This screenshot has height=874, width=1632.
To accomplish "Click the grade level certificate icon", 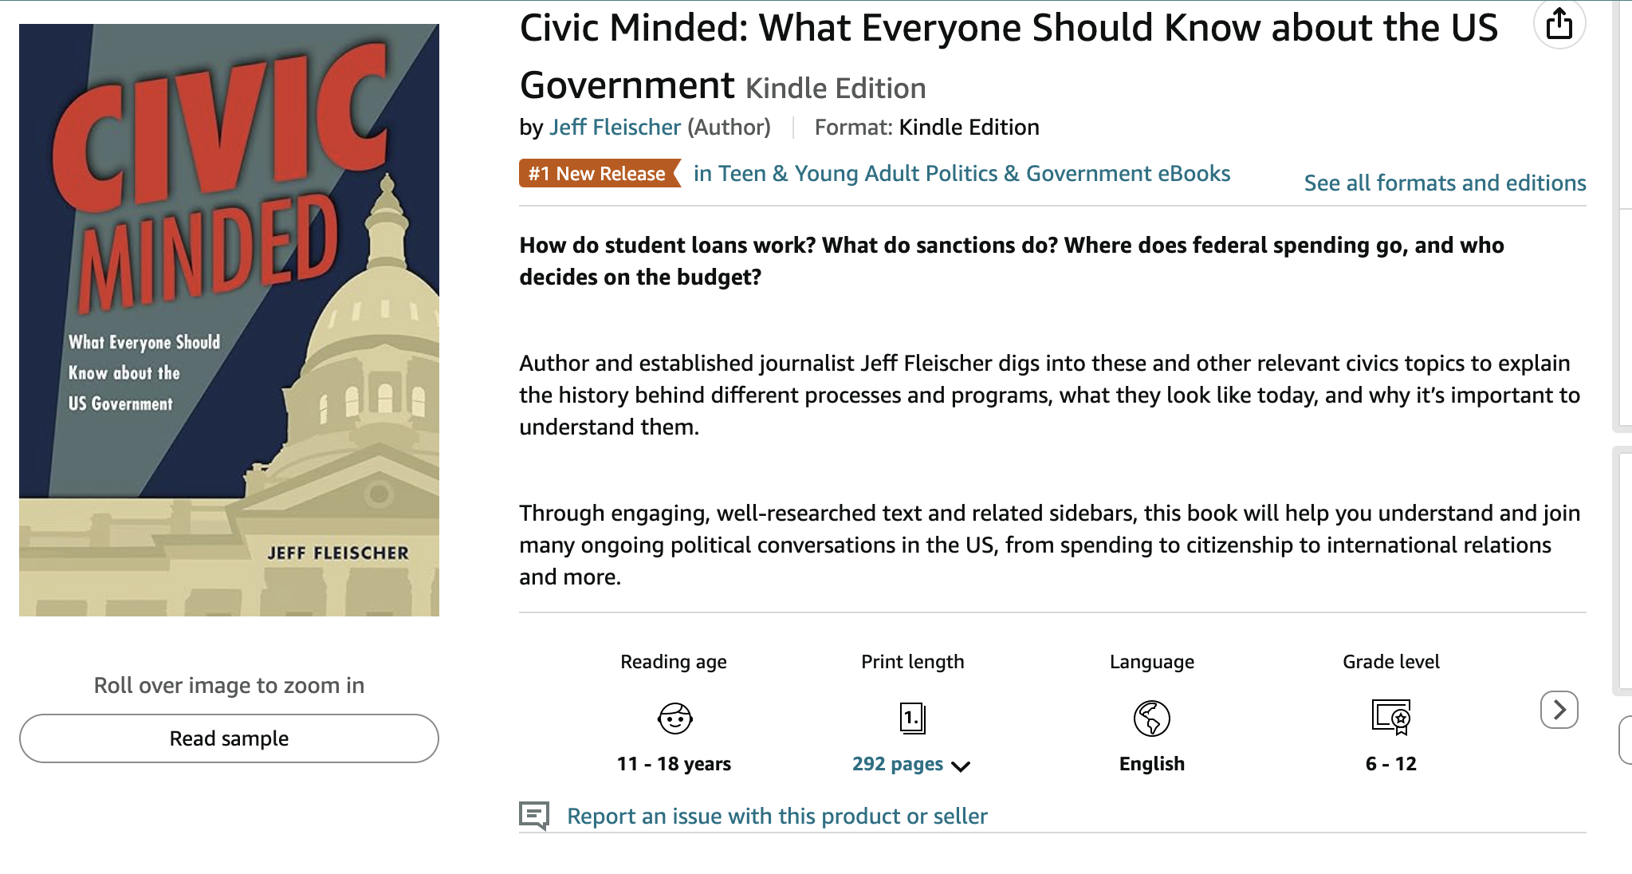I will pos(1390,717).
